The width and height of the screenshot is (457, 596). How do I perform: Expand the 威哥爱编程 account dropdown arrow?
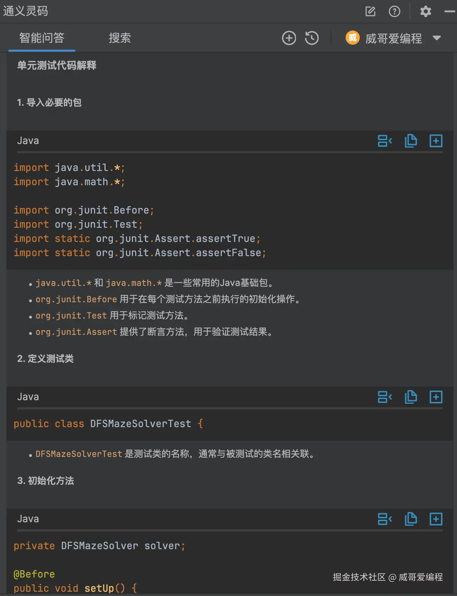click(x=437, y=38)
